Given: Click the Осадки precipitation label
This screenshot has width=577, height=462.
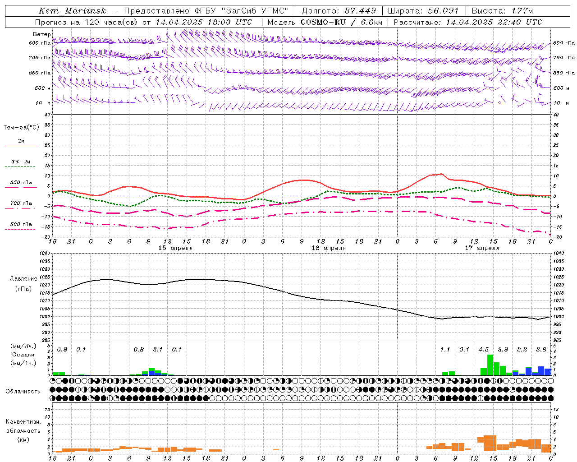Looking at the screenshot, I should click(x=23, y=355).
